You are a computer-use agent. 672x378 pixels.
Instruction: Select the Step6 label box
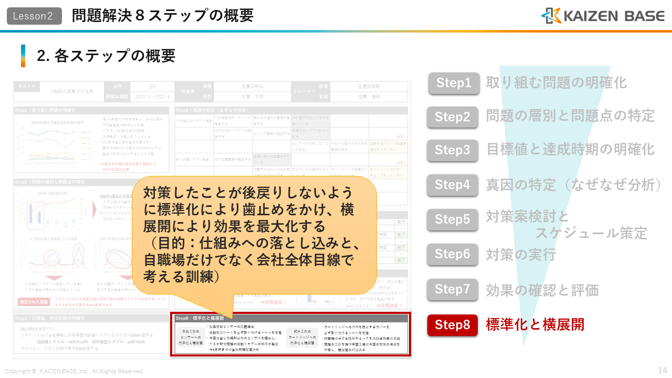453,254
